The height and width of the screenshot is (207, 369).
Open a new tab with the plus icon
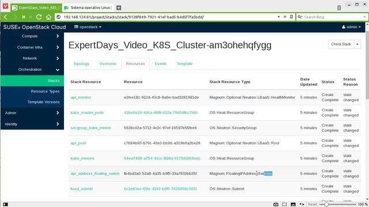pyautogui.click(x=119, y=7)
